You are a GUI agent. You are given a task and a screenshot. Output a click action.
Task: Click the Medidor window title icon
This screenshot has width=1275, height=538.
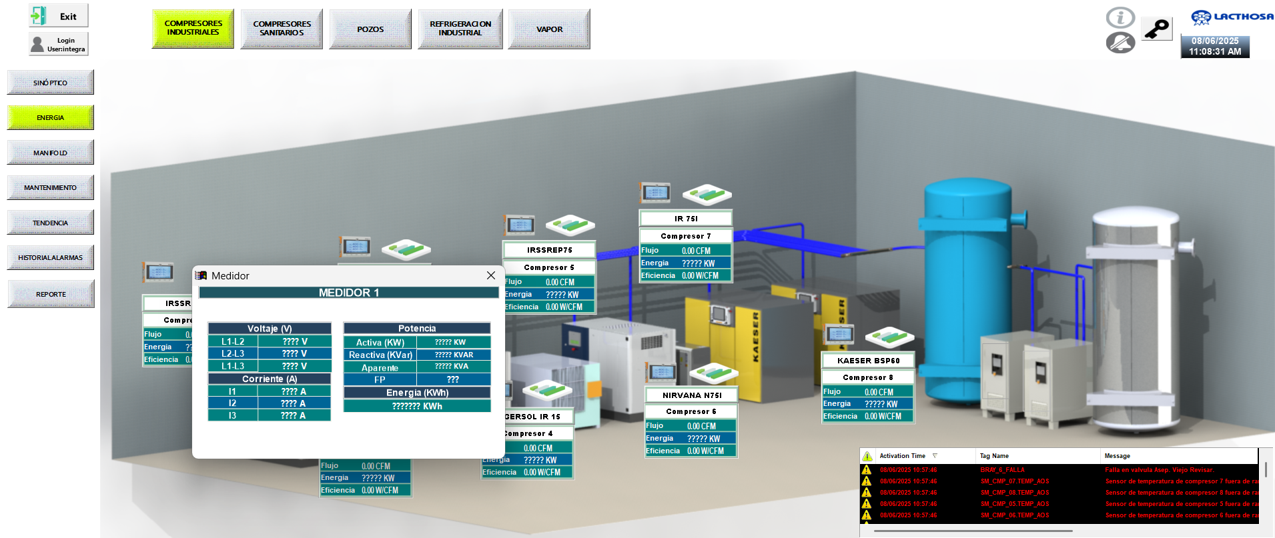[201, 275]
